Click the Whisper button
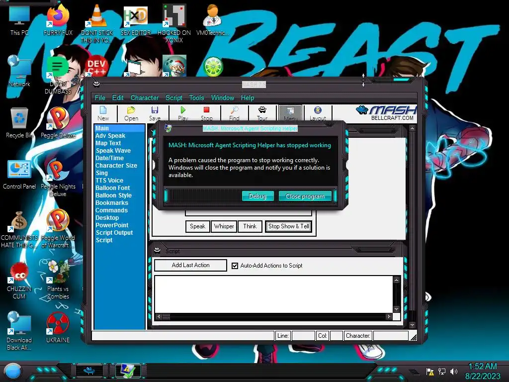Image resolution: width=509 pixels, height=382 pixels. pyautogui.click(x=224, y=226)
